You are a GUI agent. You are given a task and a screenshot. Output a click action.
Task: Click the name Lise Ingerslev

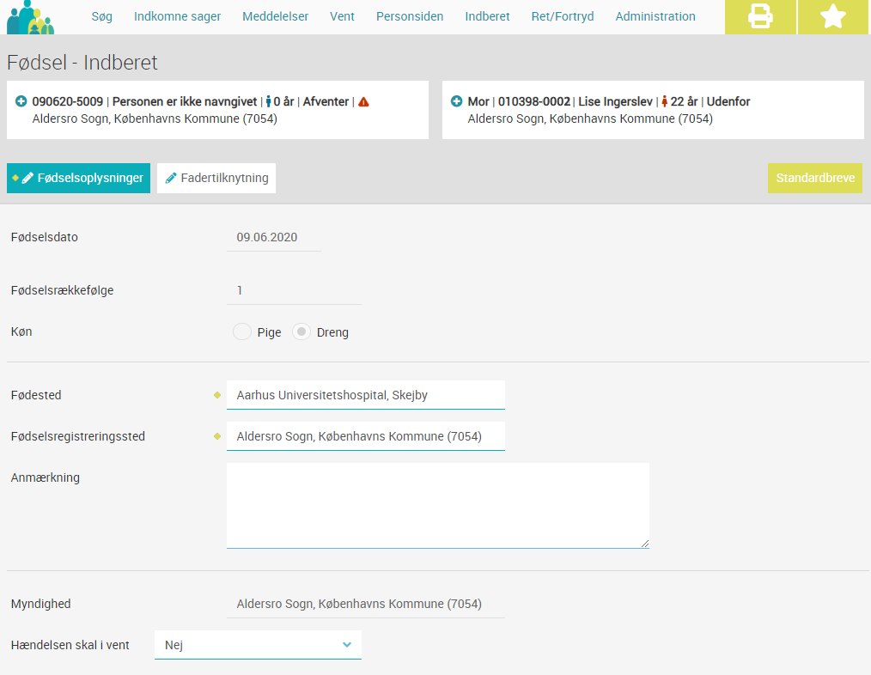[x=616, y=101]
